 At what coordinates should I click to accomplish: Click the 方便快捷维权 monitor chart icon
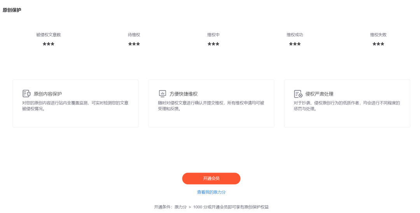click(x=162, y=94)
